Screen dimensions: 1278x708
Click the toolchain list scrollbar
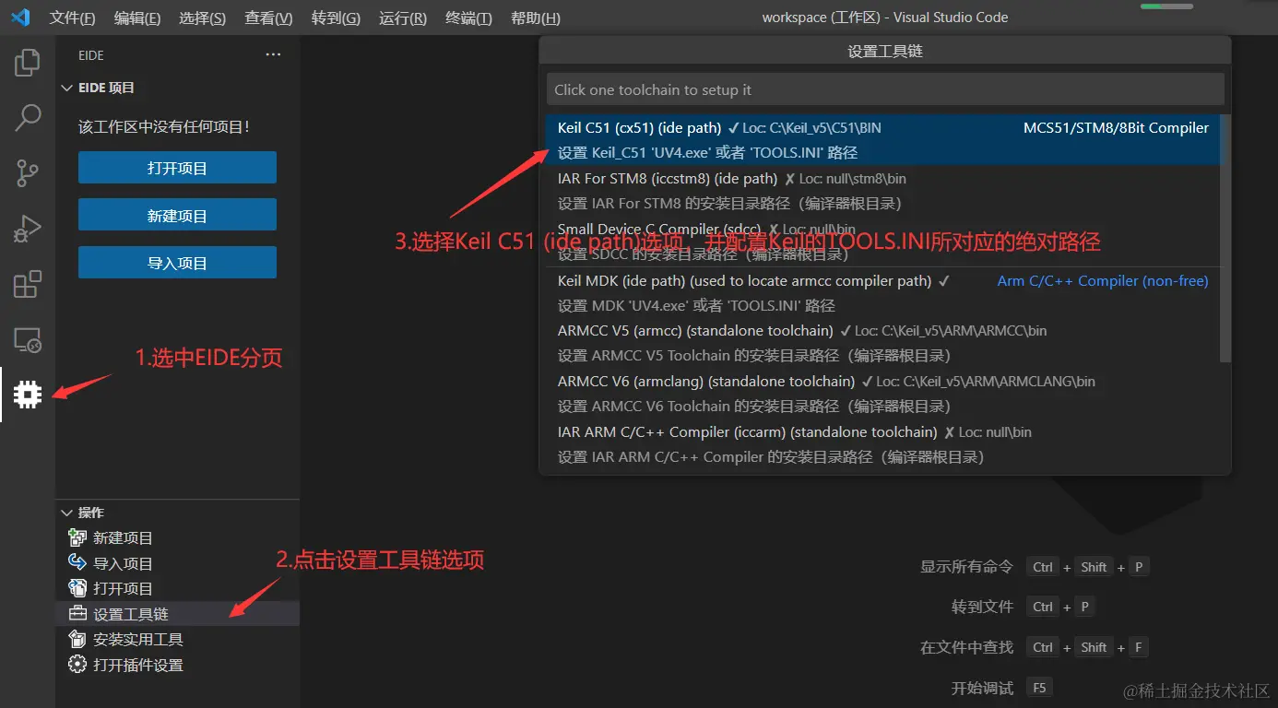tap(1225, 238)
